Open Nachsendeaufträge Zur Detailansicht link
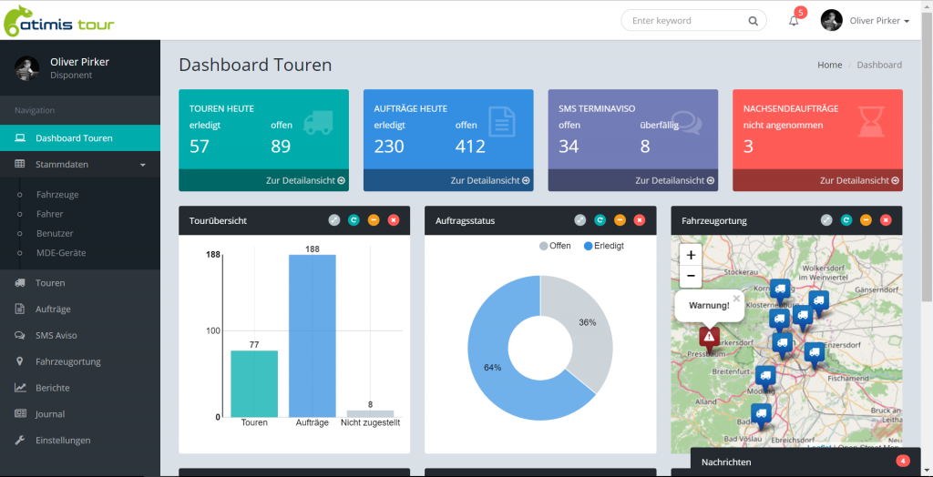933x477 pixels. 859,180
